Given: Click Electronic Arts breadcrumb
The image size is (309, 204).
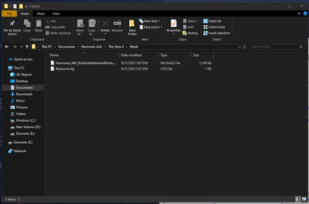Looking at the screenshot, I should pos(92,47).
